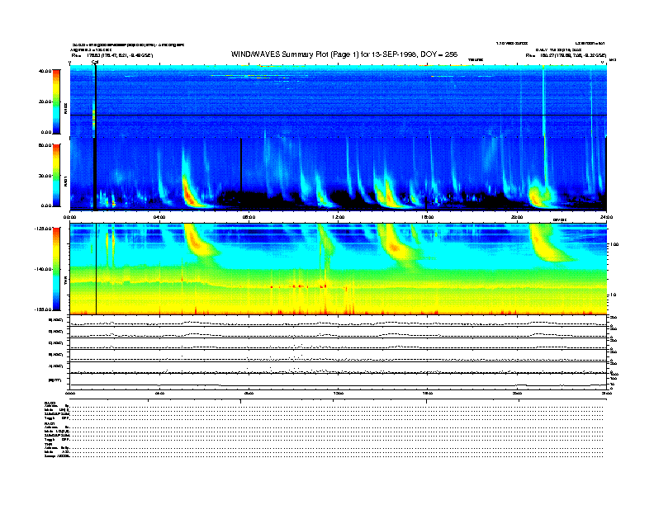Viewport: 654px width, 505px height.
Task: Click the 30.00 label on RAD1 scale
Action: [x=45, y=176]
